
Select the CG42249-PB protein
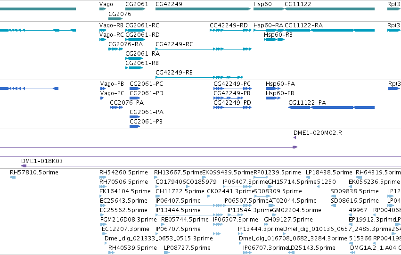[x=228, y=98]
